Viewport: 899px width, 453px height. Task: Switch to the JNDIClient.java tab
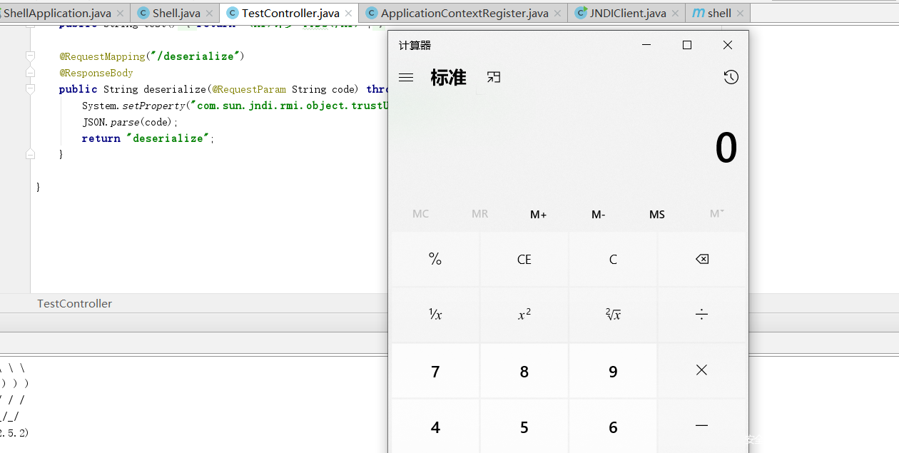[x=627, y=14]
